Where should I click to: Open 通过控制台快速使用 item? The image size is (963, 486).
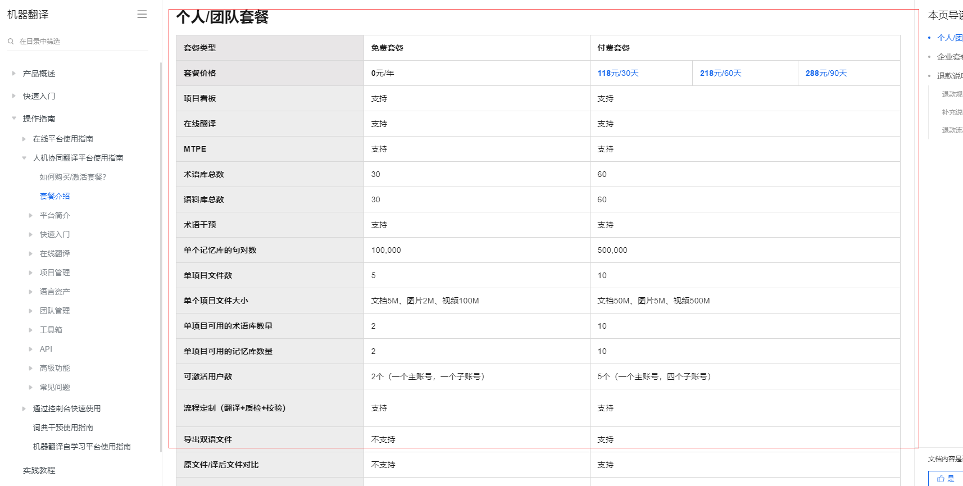pyautogui.click(x=67, y=408)
